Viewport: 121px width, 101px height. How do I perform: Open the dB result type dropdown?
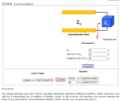tap(73, 82)
